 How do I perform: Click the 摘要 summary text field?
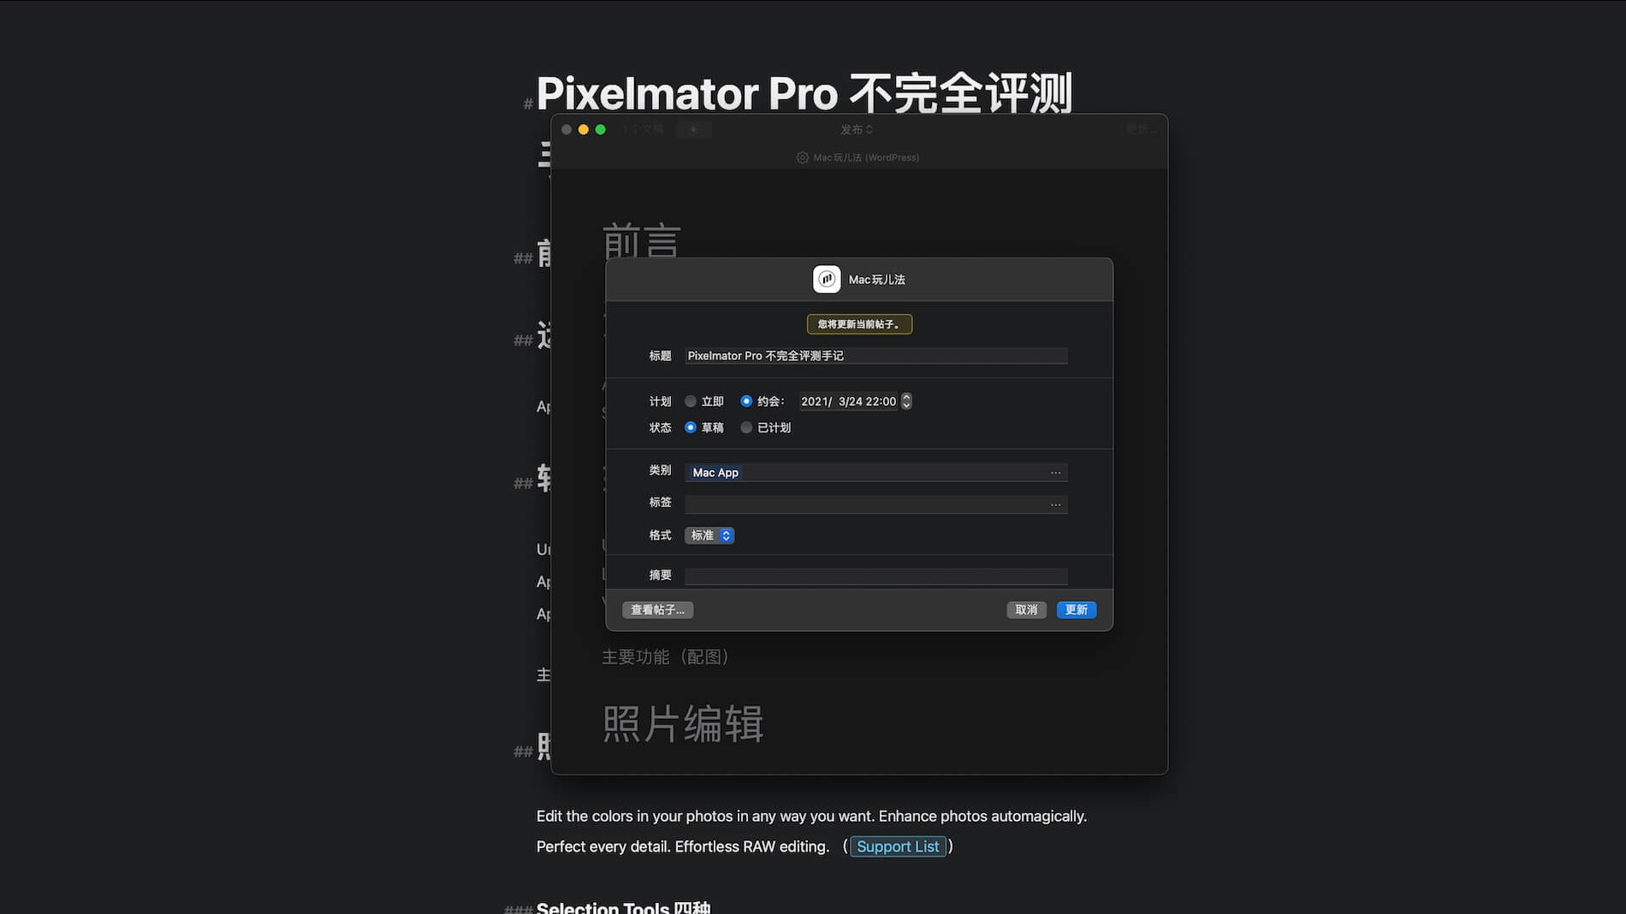[x=875, y=576]
